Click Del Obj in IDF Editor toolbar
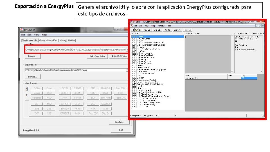 [x=167, y=30]
